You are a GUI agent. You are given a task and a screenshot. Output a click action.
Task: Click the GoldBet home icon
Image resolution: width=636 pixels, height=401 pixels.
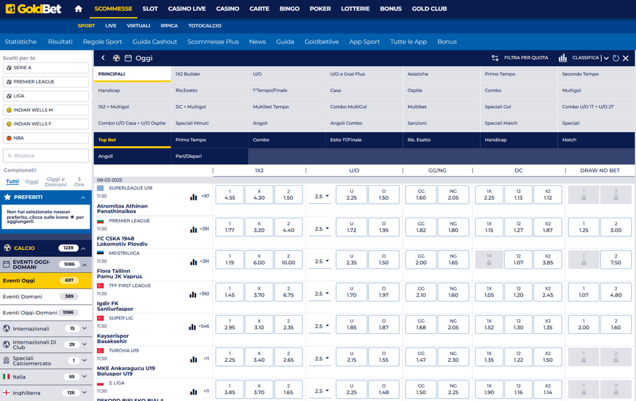click(78, 9)
